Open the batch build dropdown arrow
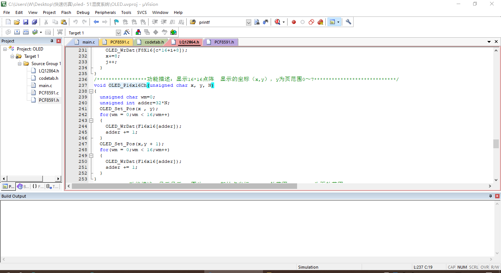The height and width of the screenshot is (273, 501). pyautogui.click(x=41, y=32)
